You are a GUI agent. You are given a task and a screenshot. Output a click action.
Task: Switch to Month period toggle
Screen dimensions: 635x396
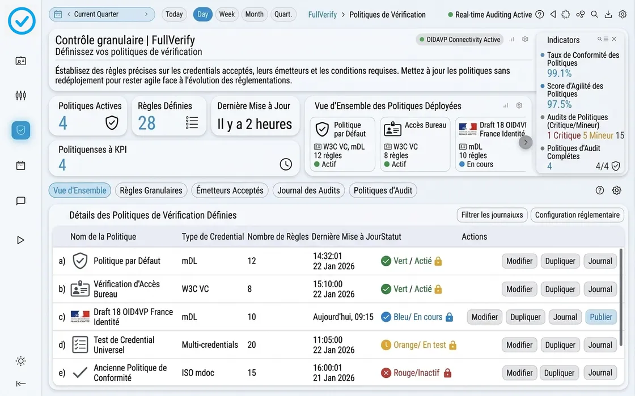(x=254, y=15)
